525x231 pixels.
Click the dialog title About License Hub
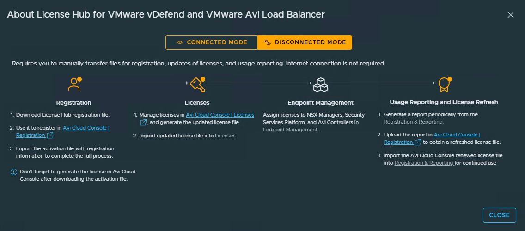(166, 14)
